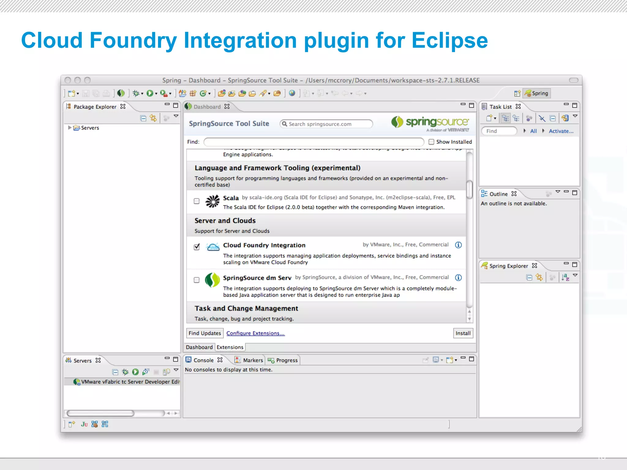Click the info icon for Cloud Foundry Integration
The height and width of the screenshot is (470, 627).
tap(458, 245)
